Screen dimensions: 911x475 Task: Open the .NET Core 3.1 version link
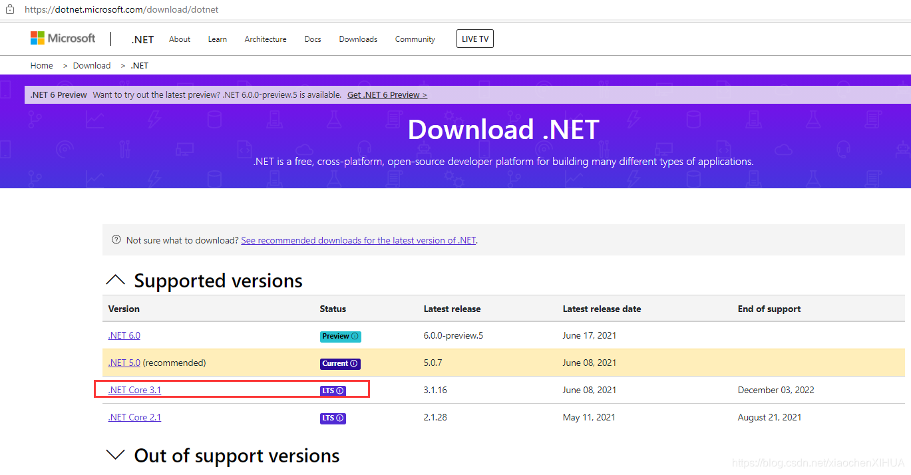[134, 390]
